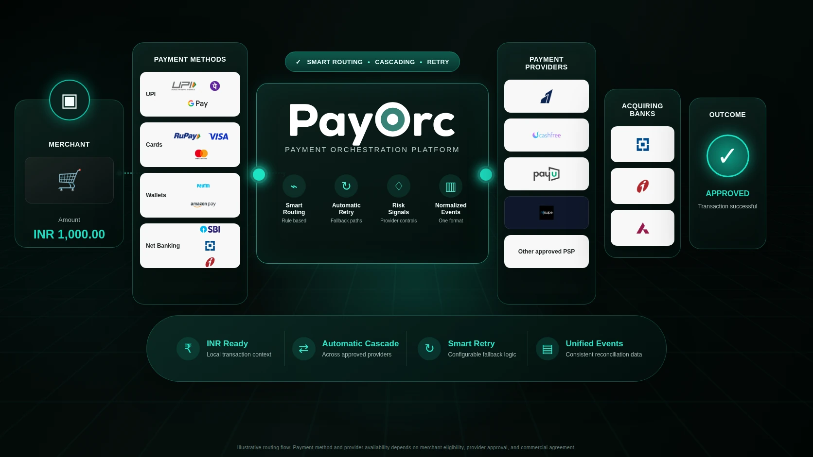Click the Smart Retry title

click(471, 344)
